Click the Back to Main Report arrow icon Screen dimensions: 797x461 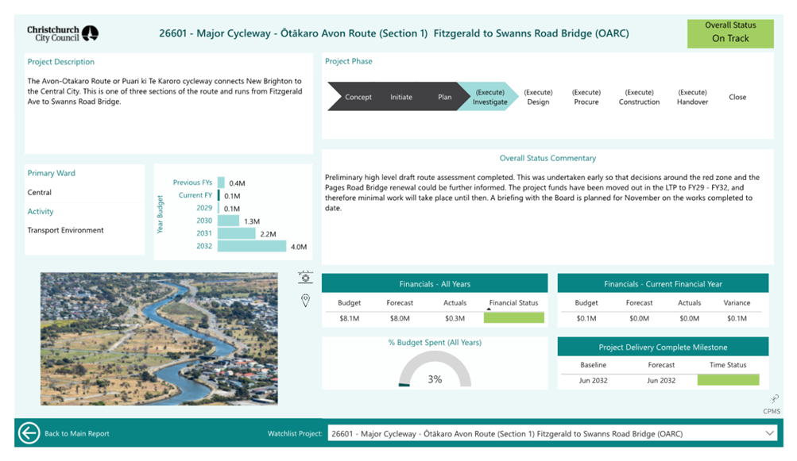click(29, 433)
